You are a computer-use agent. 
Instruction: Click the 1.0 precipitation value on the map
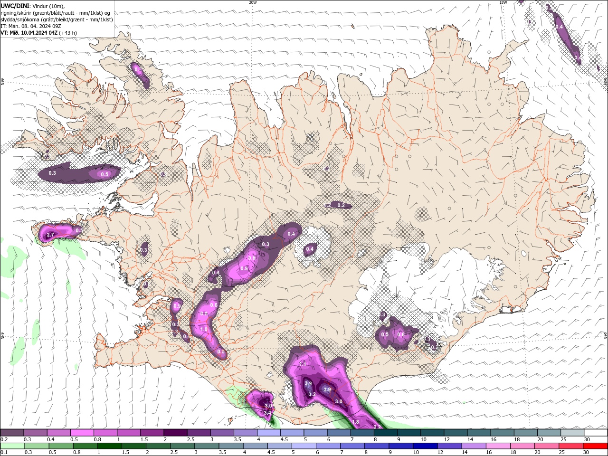204,329
